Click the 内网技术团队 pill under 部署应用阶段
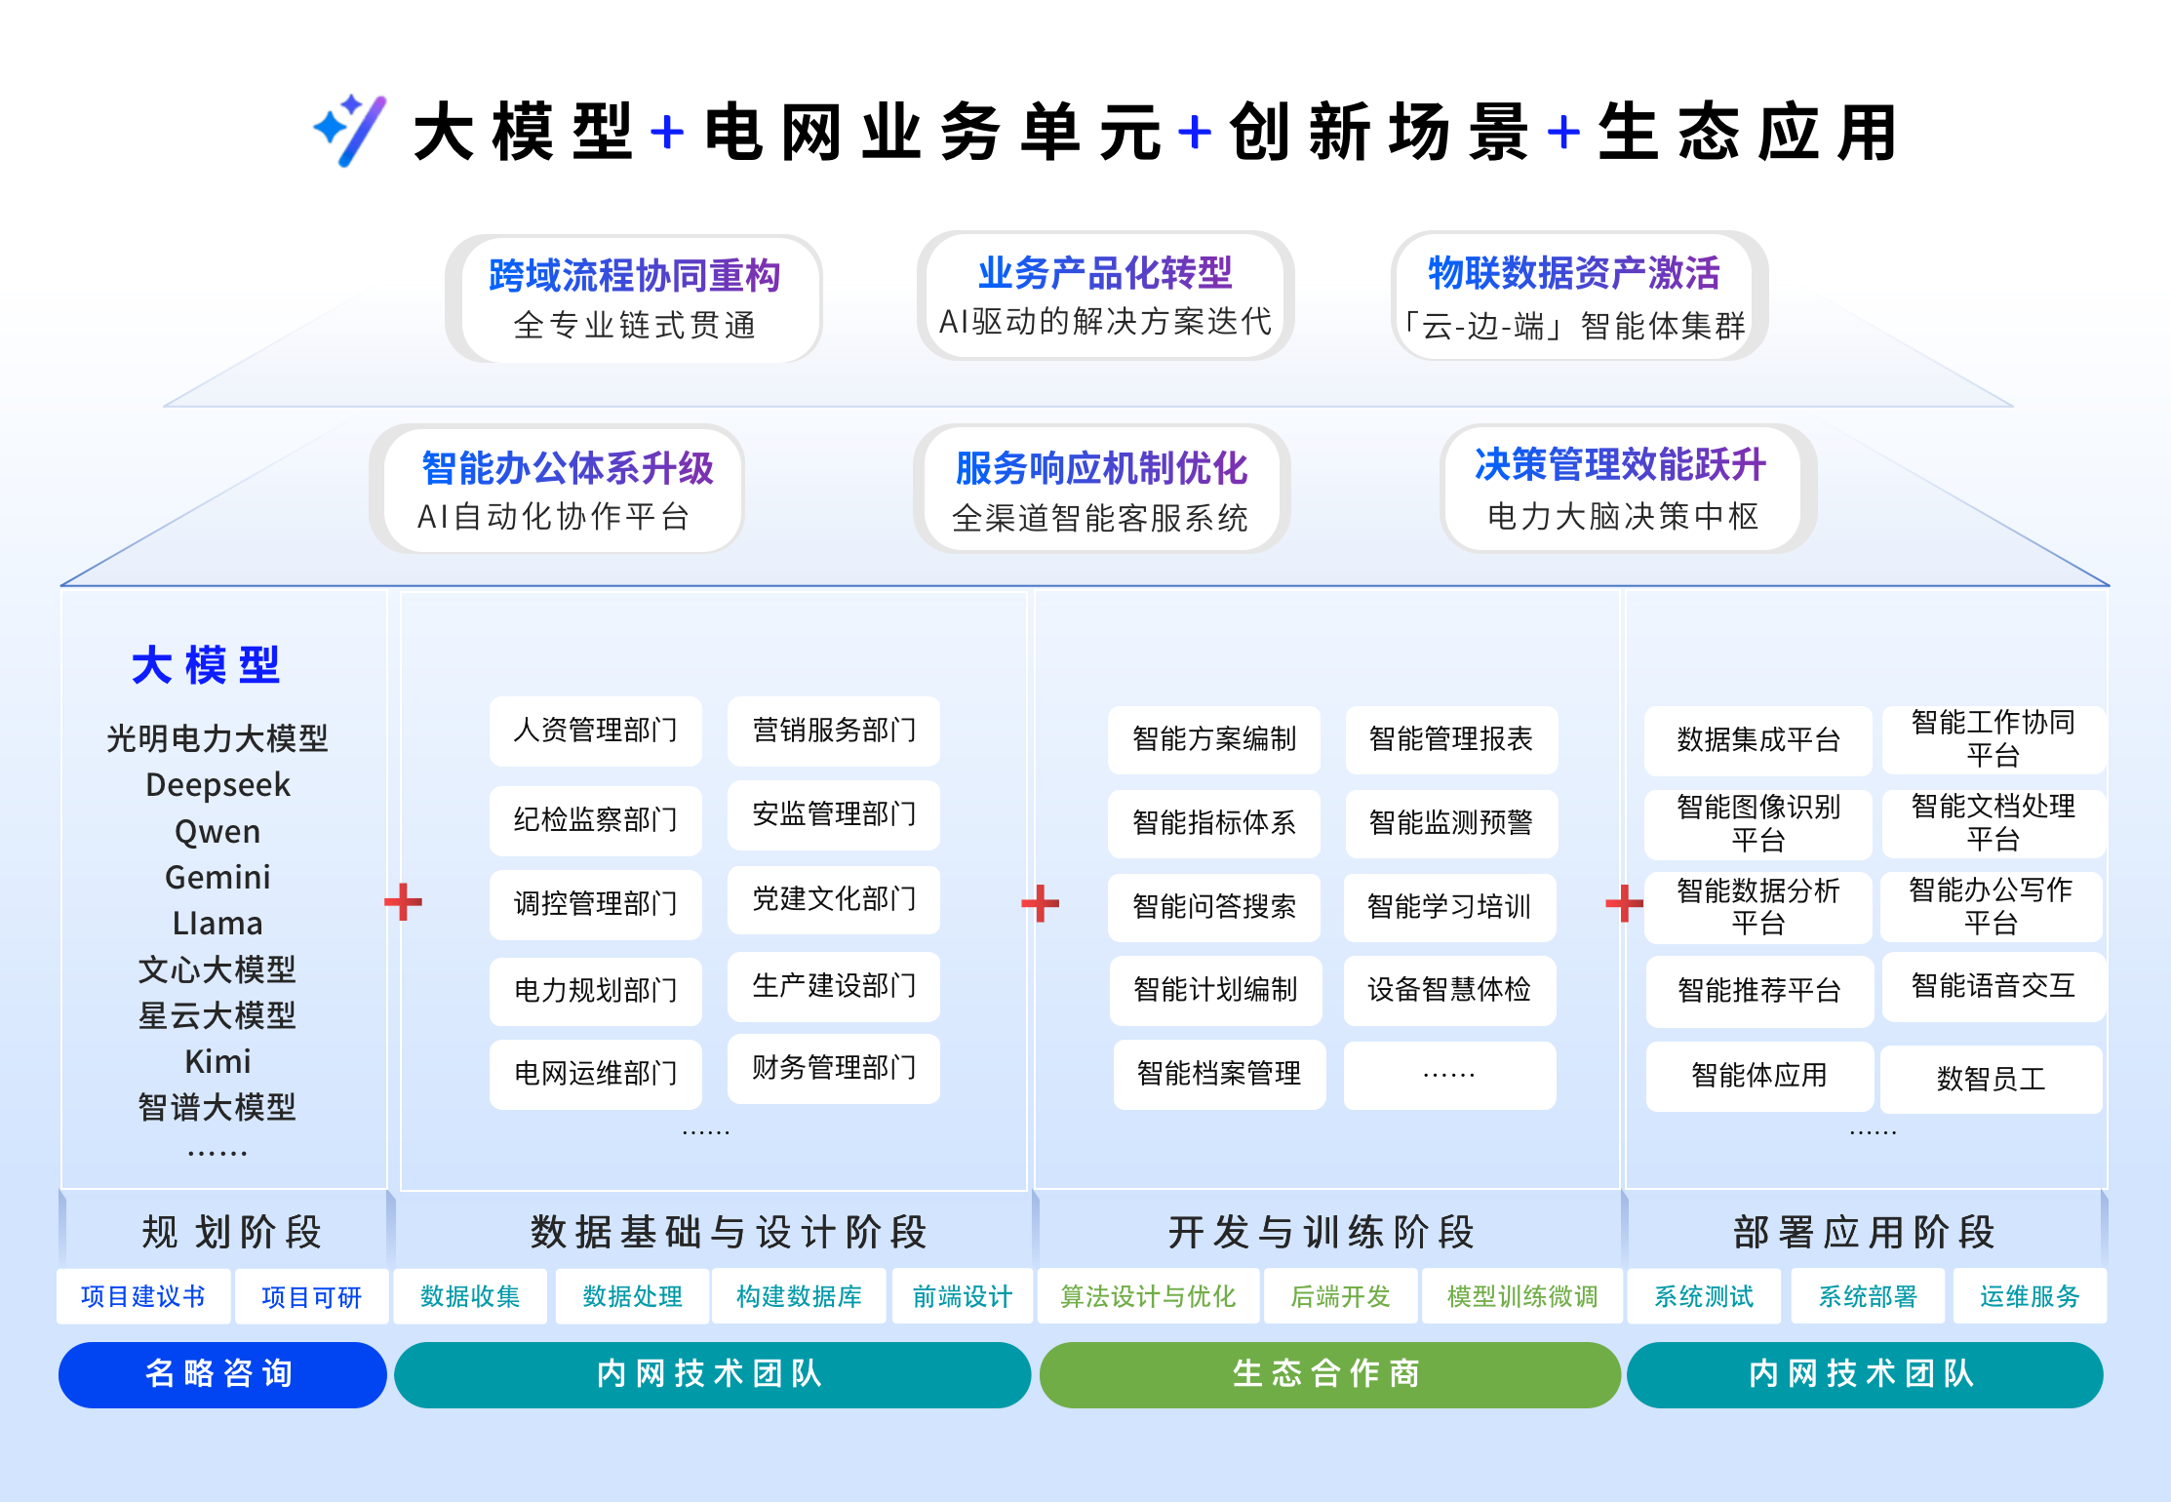Screen dimensions: 2171x1502 pyautogui.click(x=1865, y=1374)
